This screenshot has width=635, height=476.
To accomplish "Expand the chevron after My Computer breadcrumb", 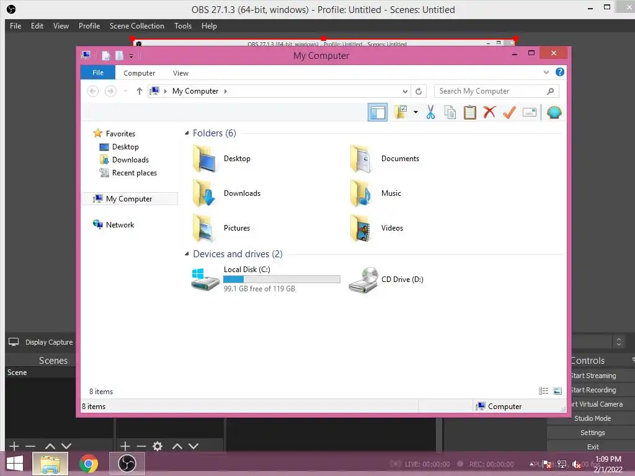I will 226,92.
